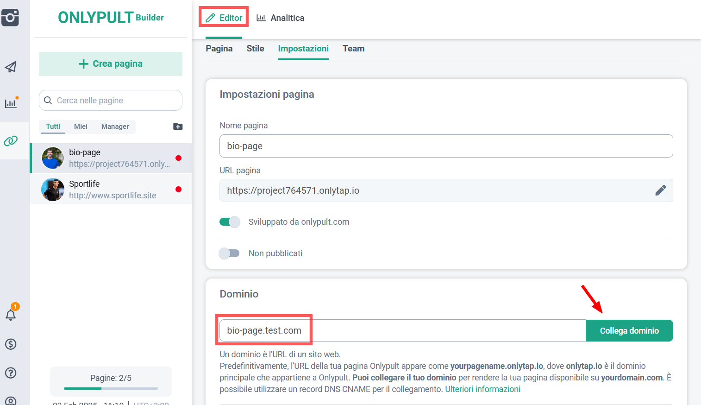Filter pages by Manager

[x=115, y=127]
